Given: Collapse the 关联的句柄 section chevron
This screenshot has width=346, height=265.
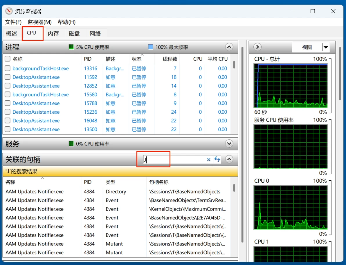Looking at the screenshot, I should (x=229, y=159).
